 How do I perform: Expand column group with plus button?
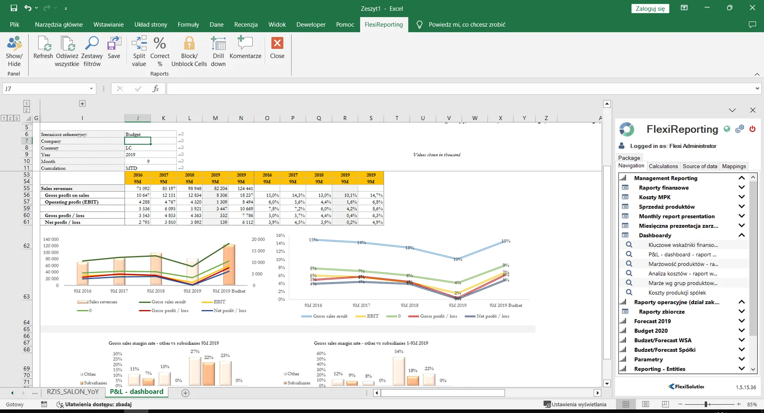(x=82, y=104)
